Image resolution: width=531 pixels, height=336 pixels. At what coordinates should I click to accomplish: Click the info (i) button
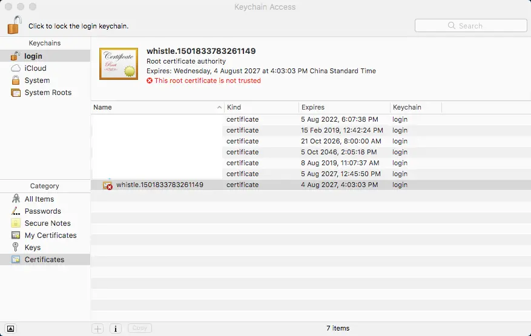point(116,328)
